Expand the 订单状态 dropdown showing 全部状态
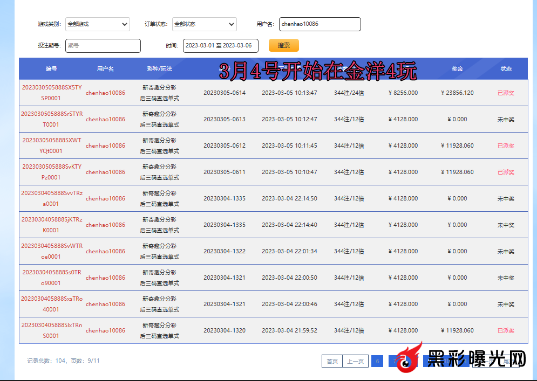The image size is (537, 381). [x=204, y=24]
